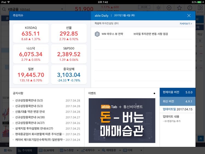Open 케이비 제11호기업인수목적 notice

[46, 140]
